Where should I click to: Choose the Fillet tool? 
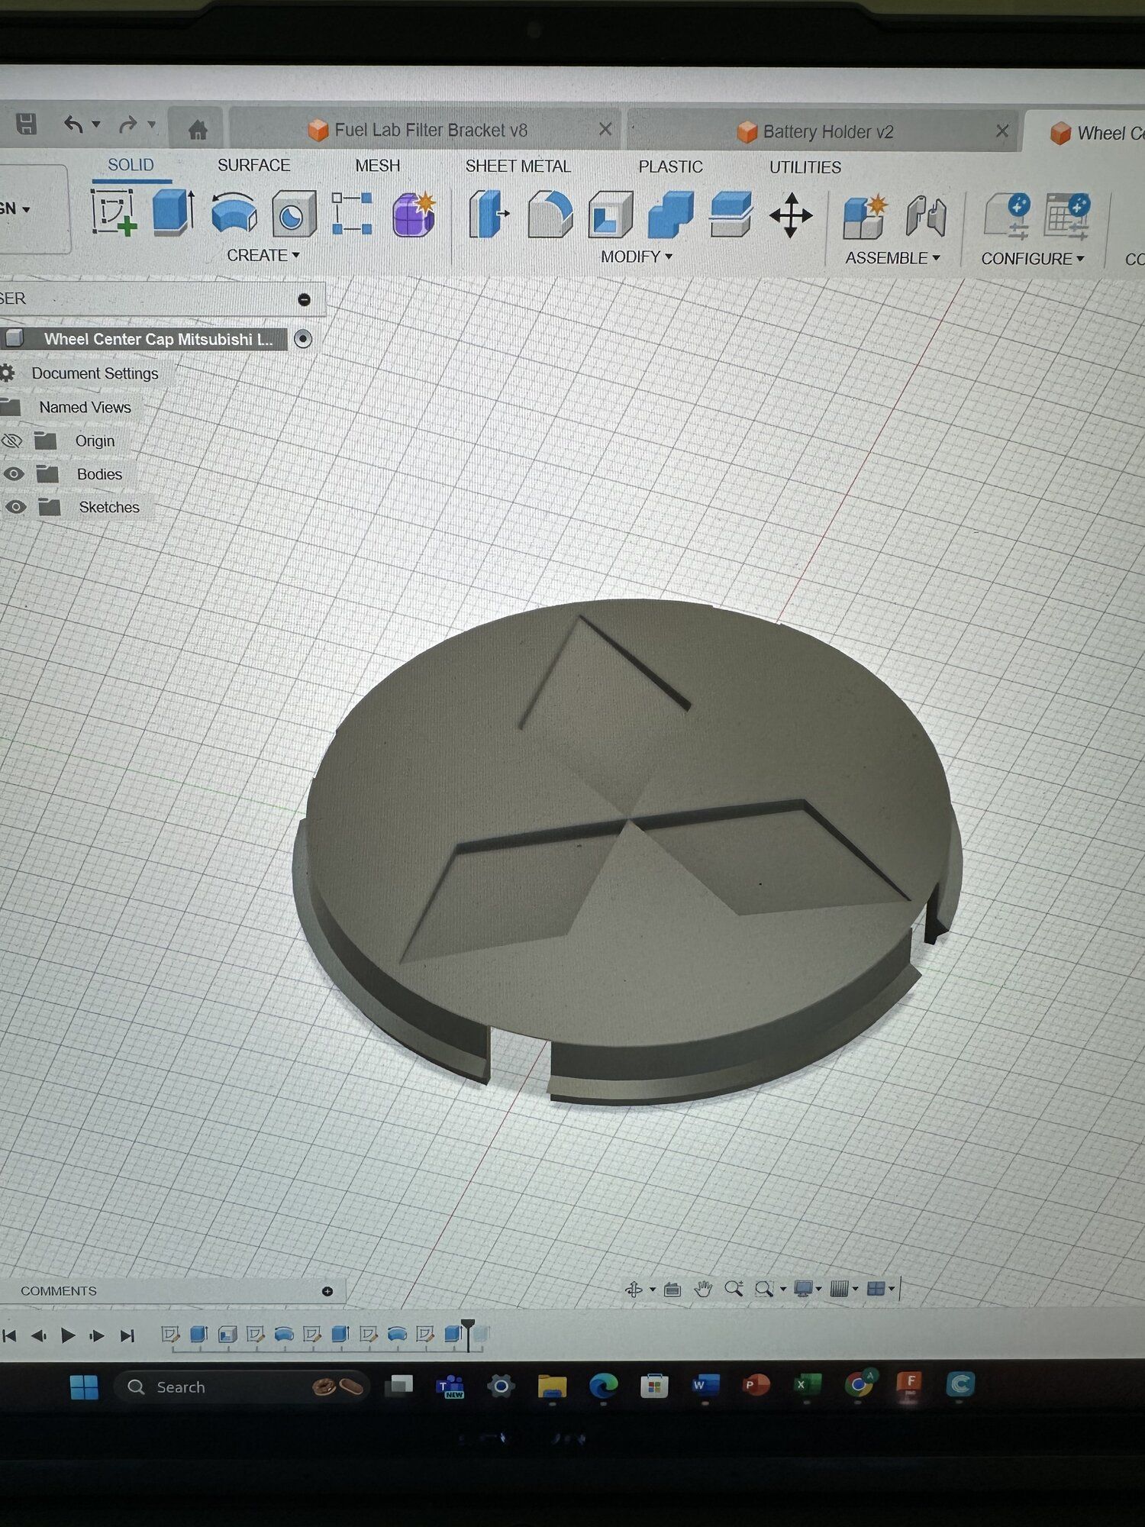(x=550, y=215)
